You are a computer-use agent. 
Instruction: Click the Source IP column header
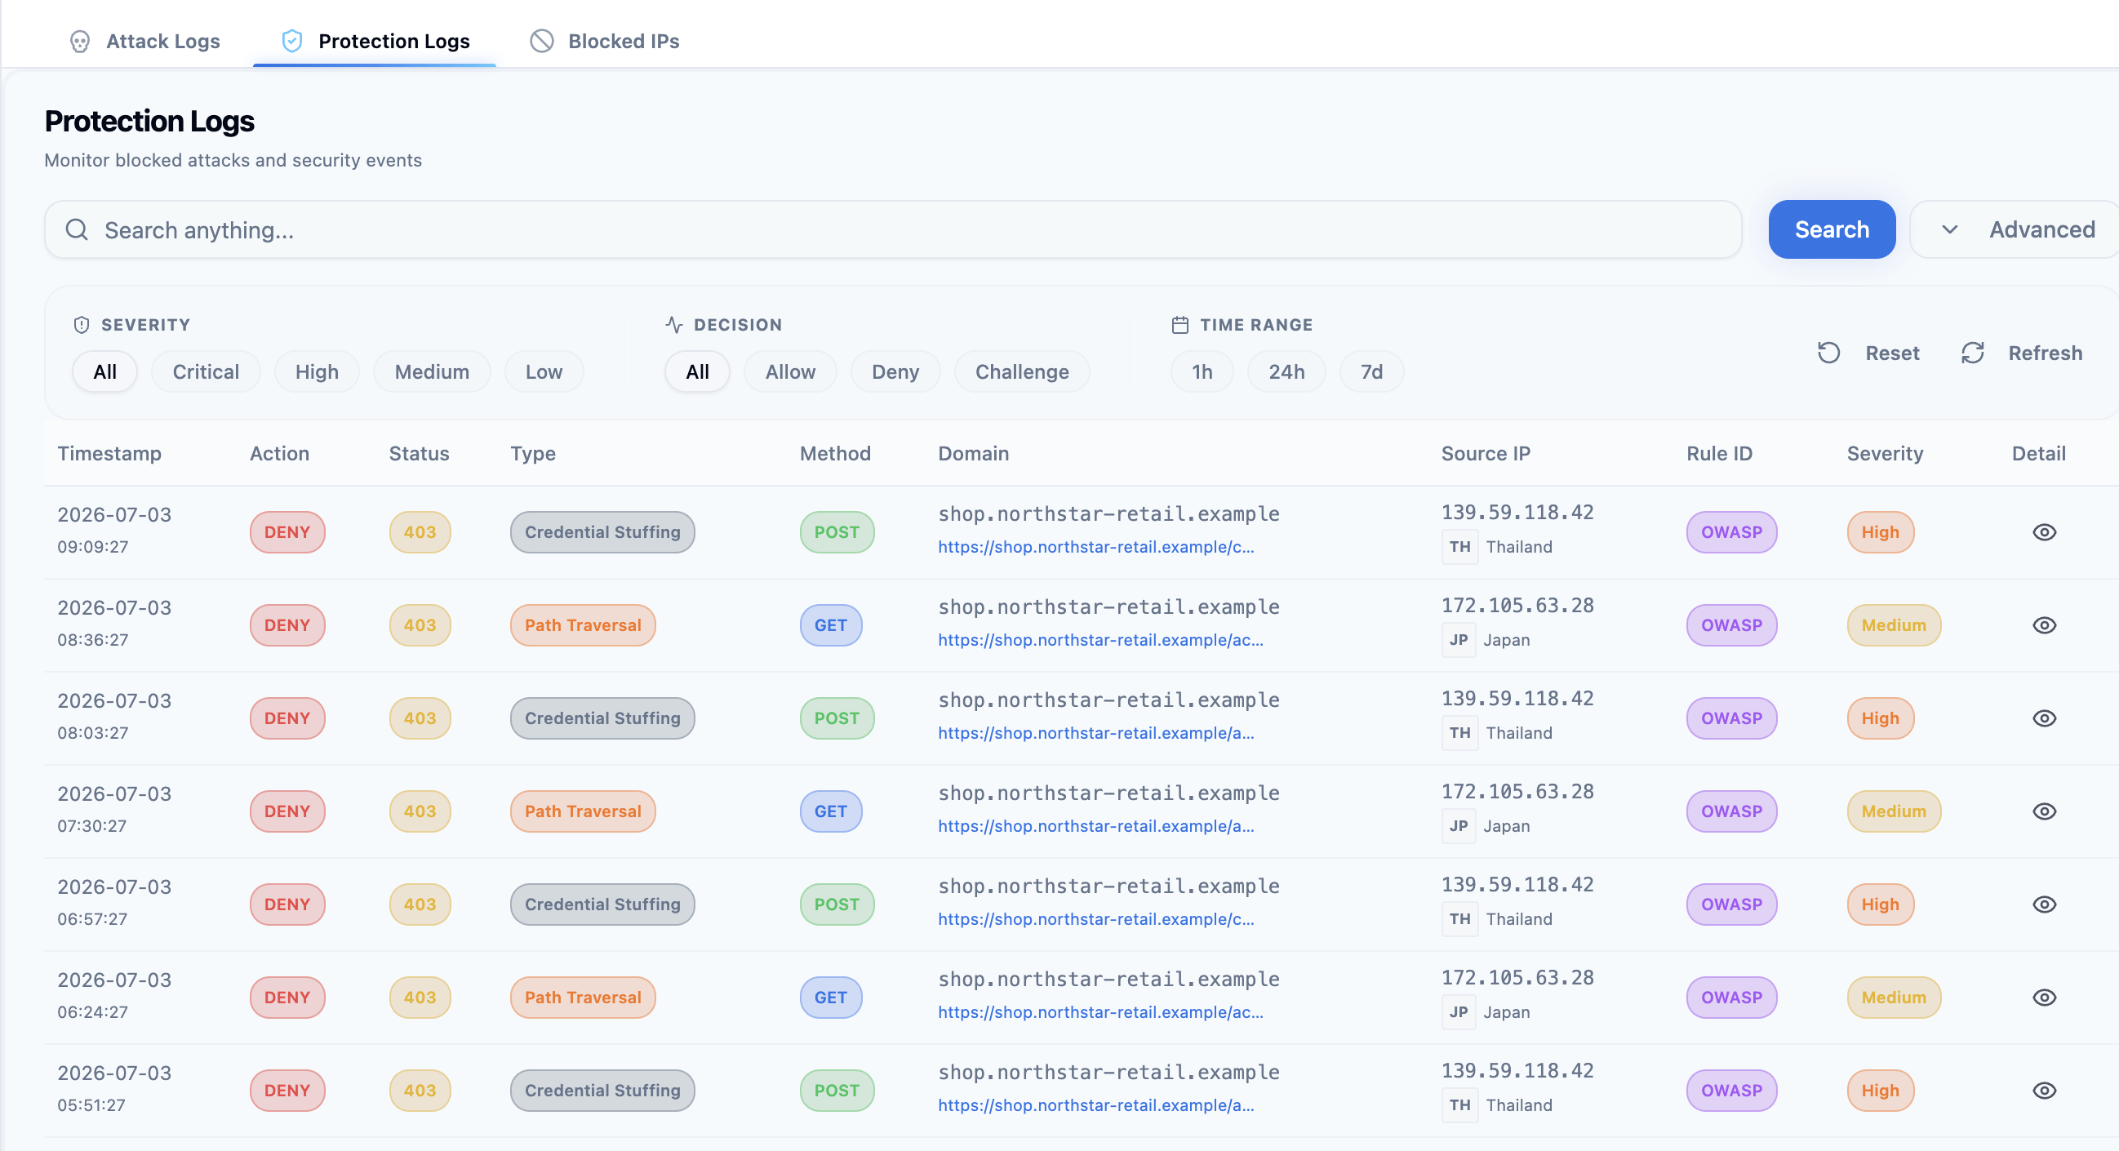point(1486,453)
